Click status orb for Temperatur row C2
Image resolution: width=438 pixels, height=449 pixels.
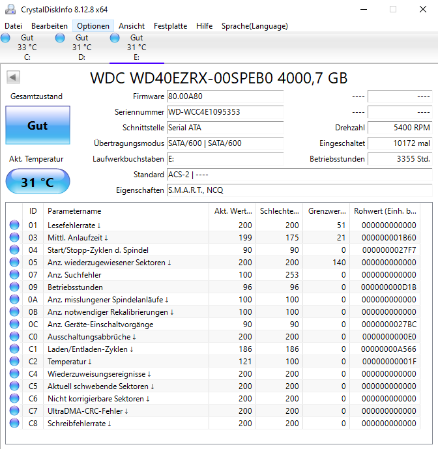(x=14, y=361)
